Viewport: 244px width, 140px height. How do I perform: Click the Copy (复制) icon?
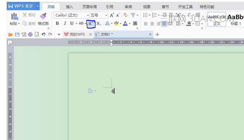coord(25,24)
